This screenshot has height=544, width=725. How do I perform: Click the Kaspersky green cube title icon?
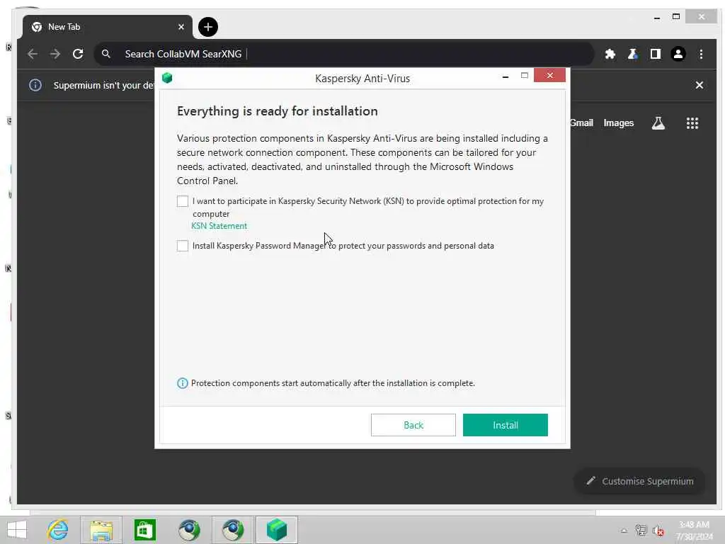point(167,78)
